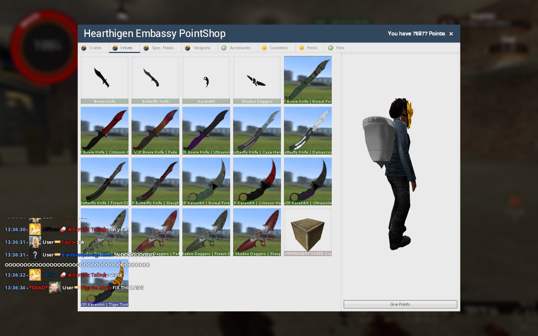Switch to the Knives tab

(124, 48)
